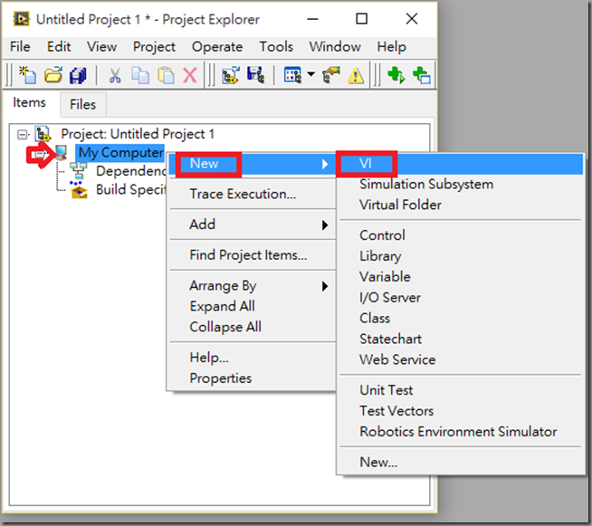Image resolution: width=592 pixels, height=526 pixels.
Task: Select Control from the New submenu
Action: point(461,235)
